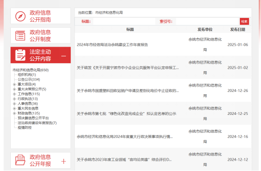Click the red 检索 search button

click(245, 21)
